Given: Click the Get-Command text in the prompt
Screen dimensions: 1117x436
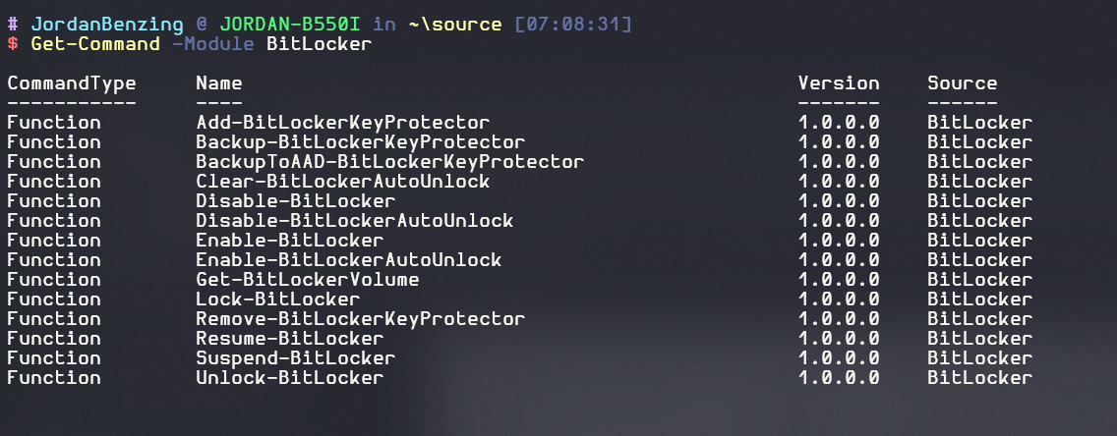Looking at the screenshot, I should tap(94, 44).
